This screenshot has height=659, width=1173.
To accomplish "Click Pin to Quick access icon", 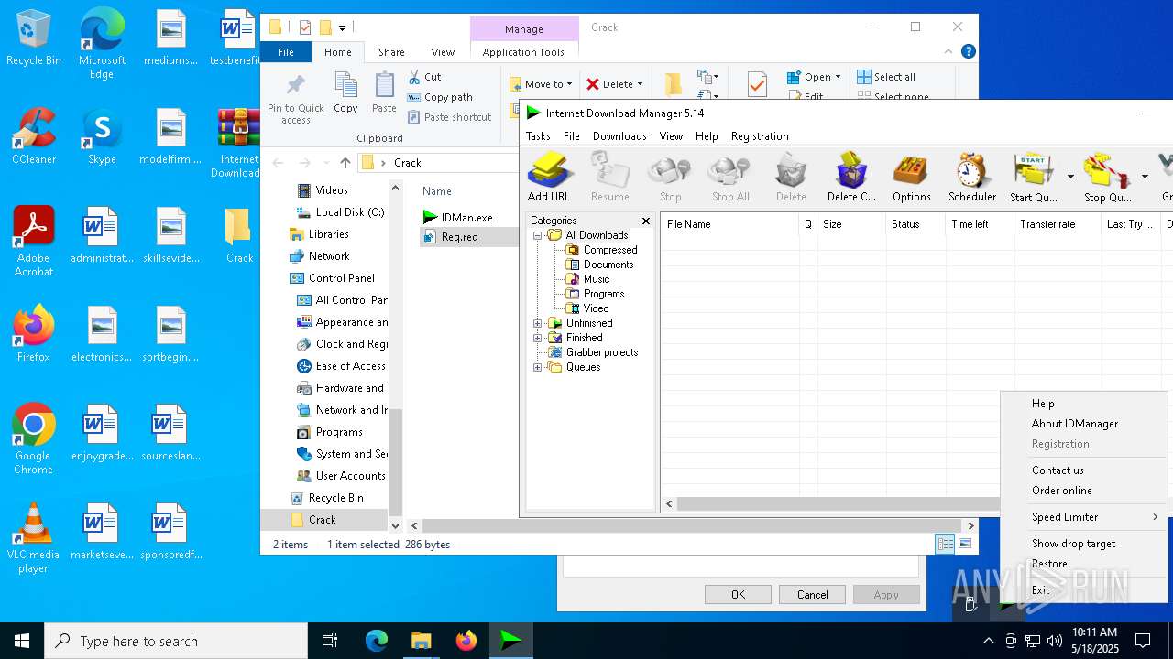I will pyautogui.click(x=295, y=99).
